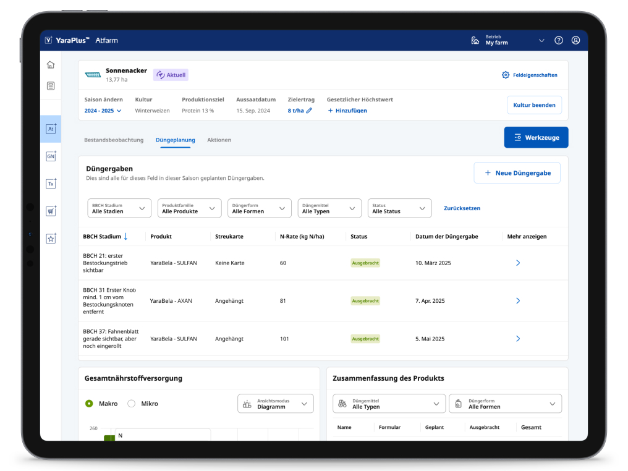Open the user profile icon
The width and height of the screenshot is (628, 471).
pyautogui.click(x=575, y=41)
